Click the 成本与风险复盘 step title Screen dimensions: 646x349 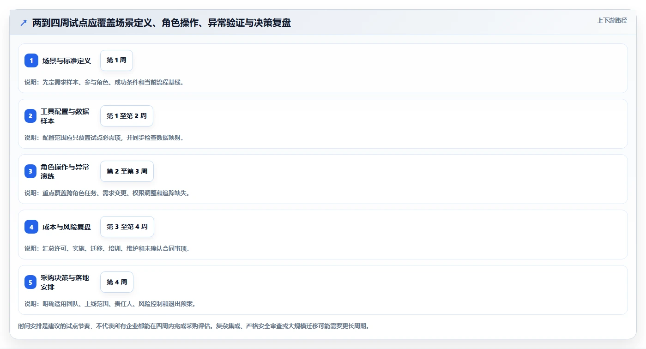point(67,227)
